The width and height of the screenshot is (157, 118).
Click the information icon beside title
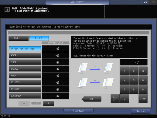pos(7,9)
